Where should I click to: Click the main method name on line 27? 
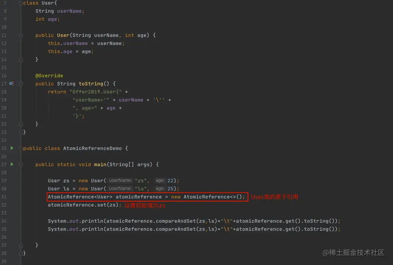tap(100, 164)
